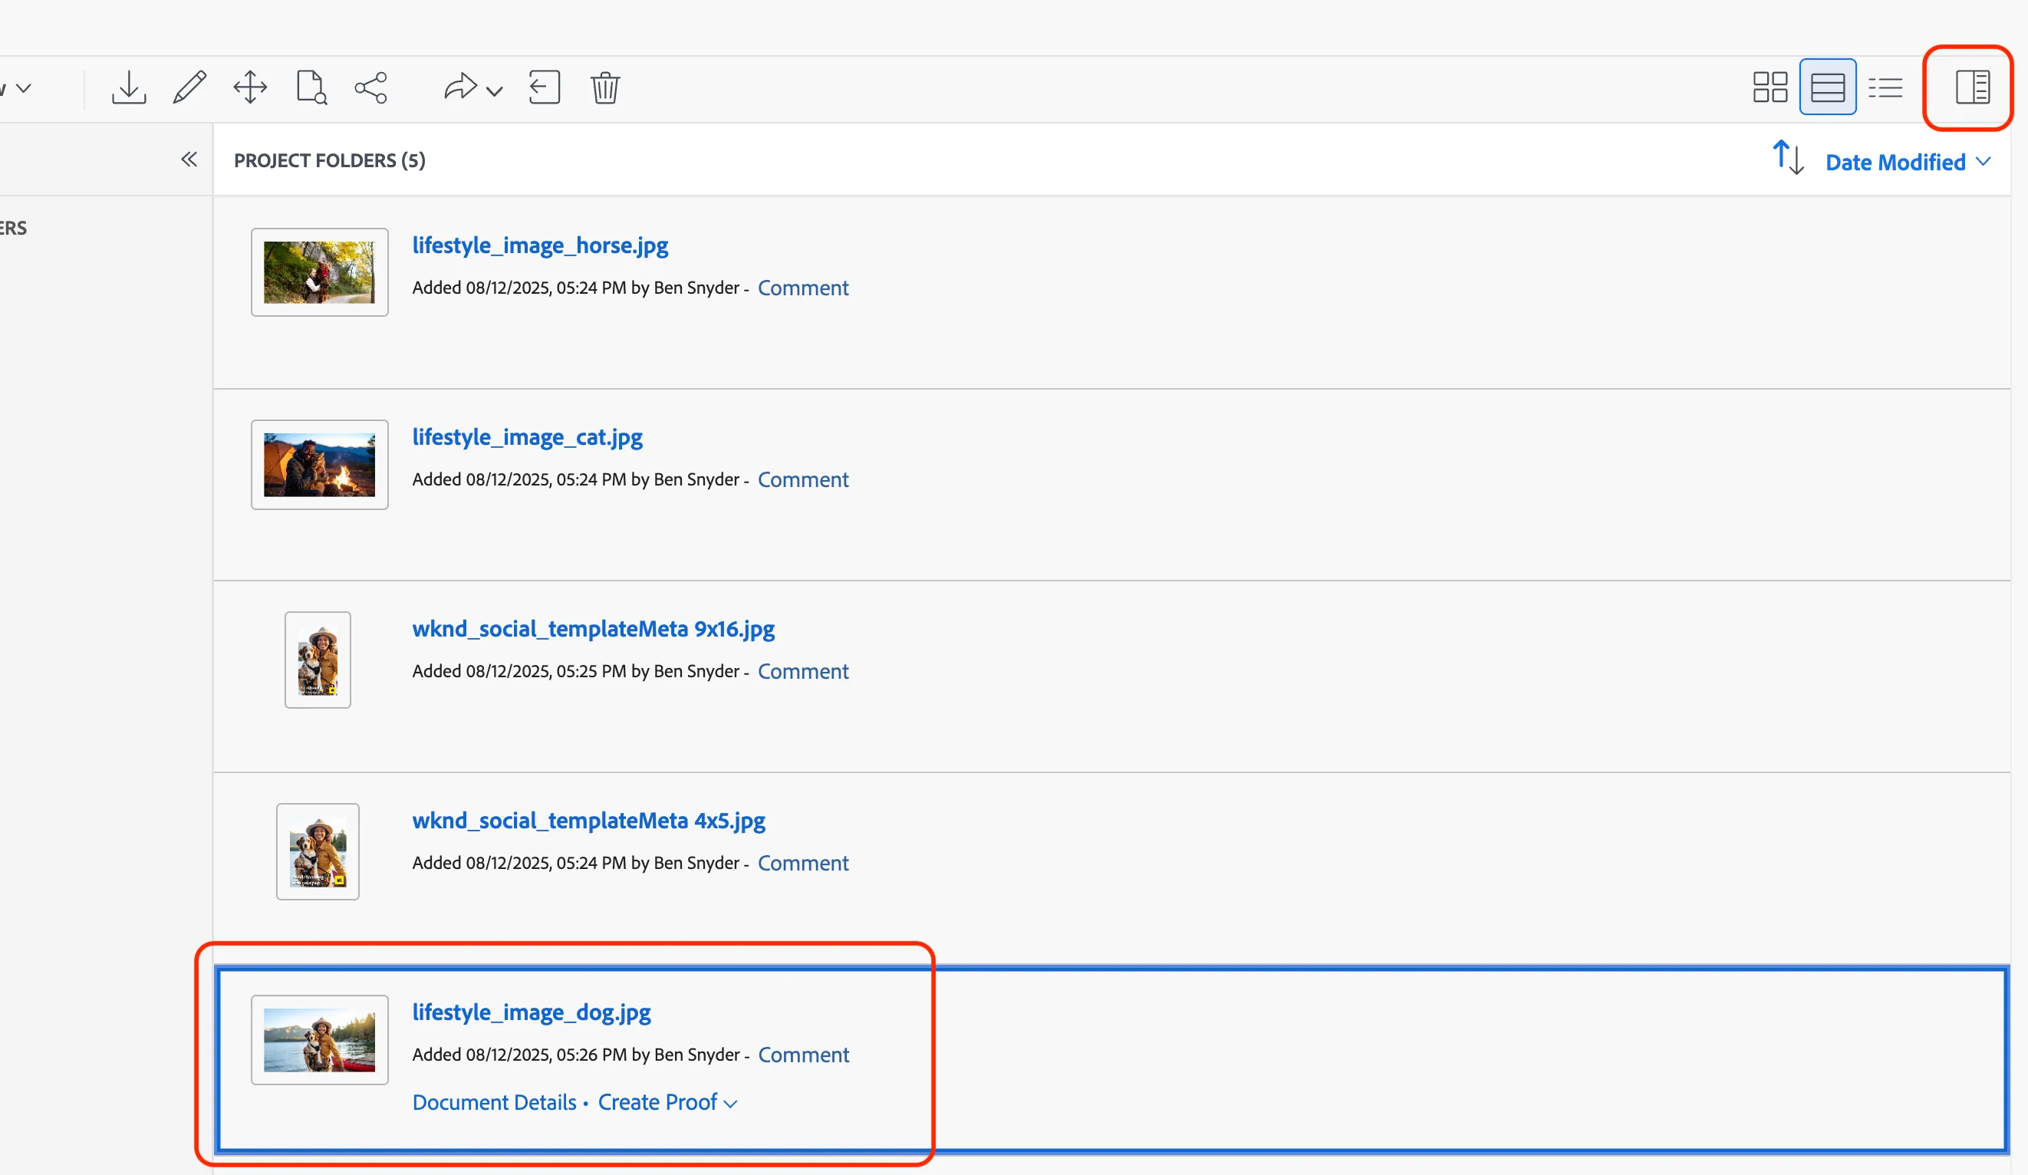Click the trash delete icon
The height and width of the screenshot is (1175, 2028).
(605, 87)
